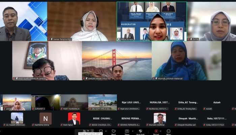Expand the Record options caret
Image resolution: width=236 pixels, height=135 pixels.
coord(160,131)
